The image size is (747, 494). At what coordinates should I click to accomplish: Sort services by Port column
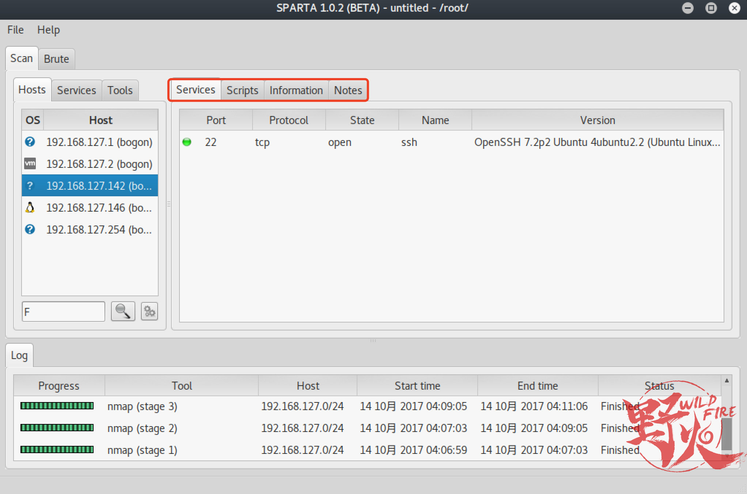216,120
